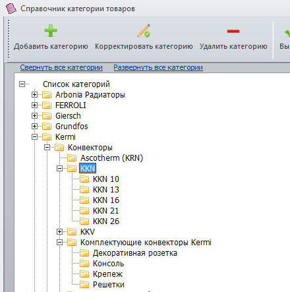Screen dimensions: 290x292
Task: Click the toolbar drag grip handle
Action: 9,39
